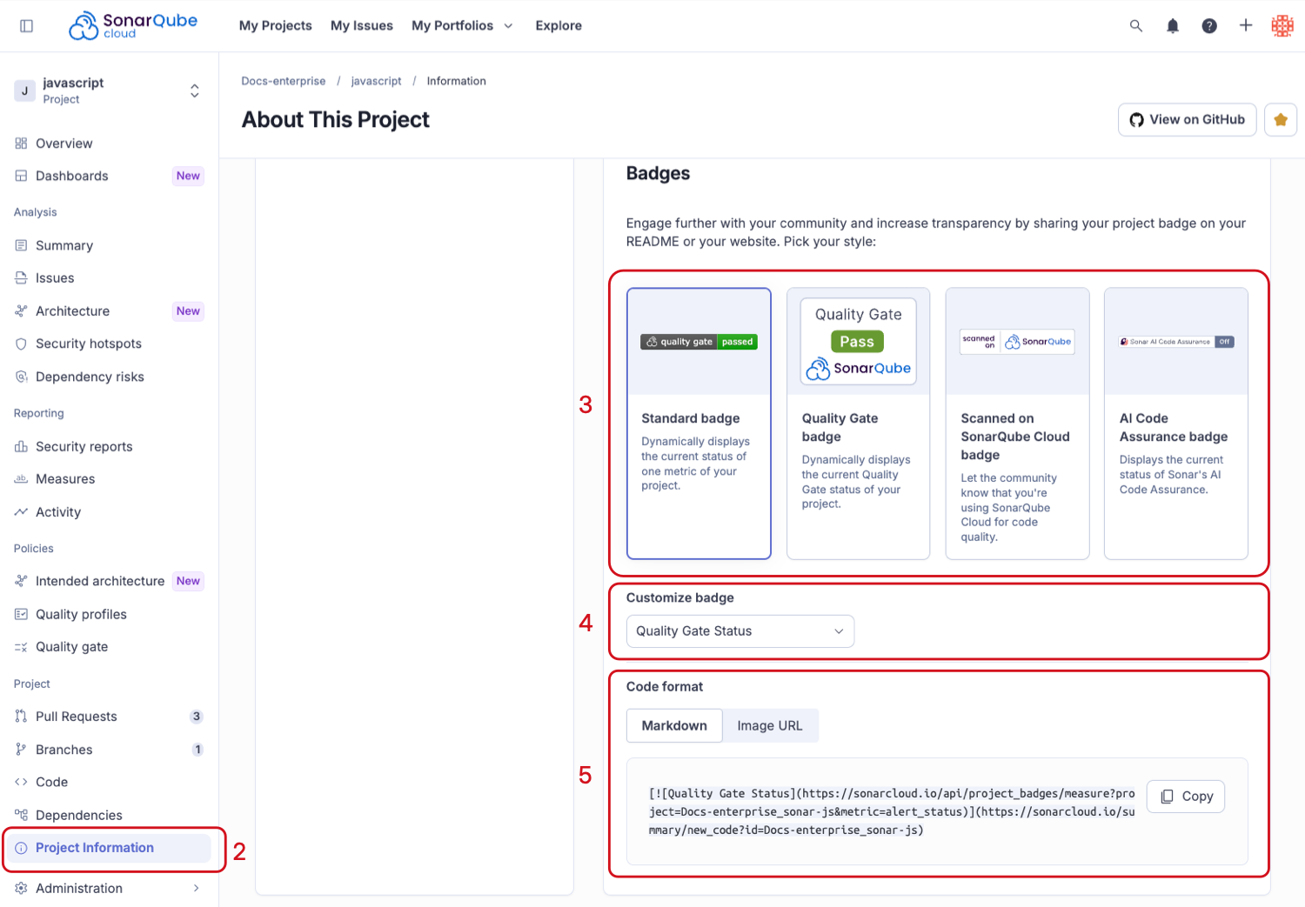This screenshot has width=1305, height=907.
Task: Click the Pull Requests icon
Action: point(21,717)
